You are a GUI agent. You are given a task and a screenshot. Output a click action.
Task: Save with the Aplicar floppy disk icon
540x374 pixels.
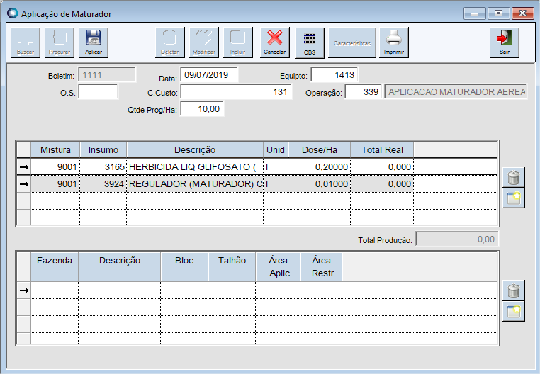(x=94, y=42)
